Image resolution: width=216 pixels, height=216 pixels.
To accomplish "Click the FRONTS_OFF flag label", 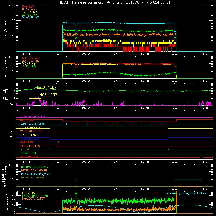I will (x=29, y=153).
